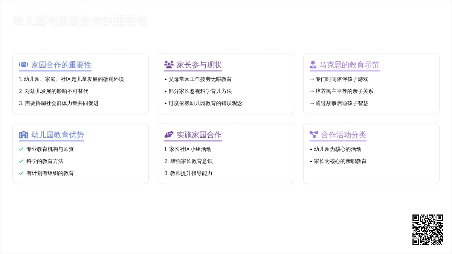This screenshot has height=254, width=452.
Task: Click the text 科学的教育方法
Action: point(45,161)
